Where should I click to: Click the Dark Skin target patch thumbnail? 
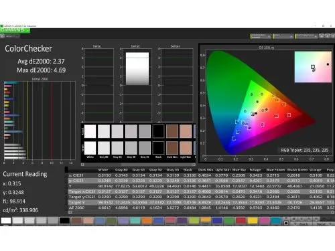click(172, 148)
